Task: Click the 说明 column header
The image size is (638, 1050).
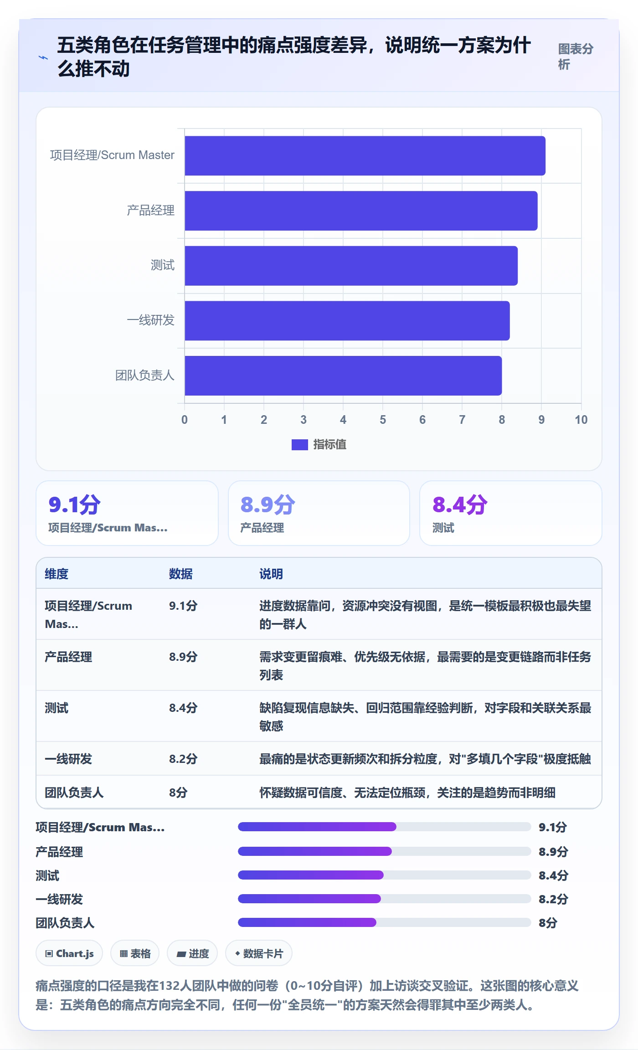Action: pyautogui.click(x=271, y=574)
